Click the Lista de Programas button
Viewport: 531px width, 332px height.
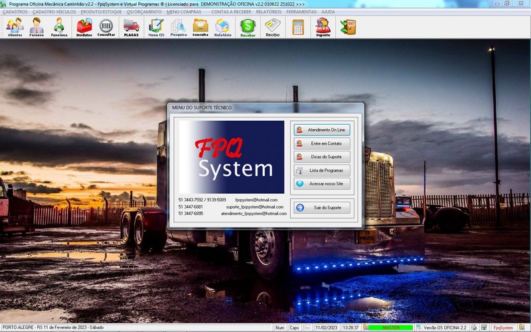[322, 171]
